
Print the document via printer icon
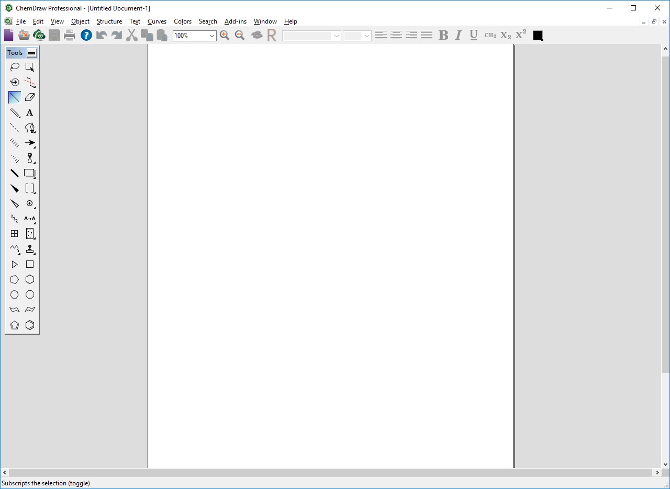click(70, 35)
